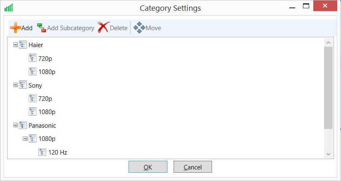
Task: Collapse the 1080p node under Panasonic
Action: pyautogui.click(x=25, y=139)
